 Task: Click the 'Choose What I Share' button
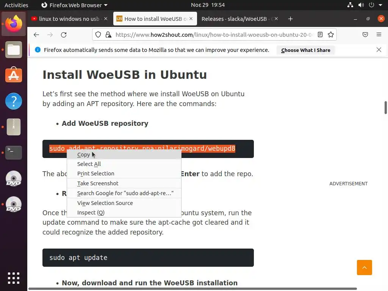pyautogui.click(x=306, y=50)
